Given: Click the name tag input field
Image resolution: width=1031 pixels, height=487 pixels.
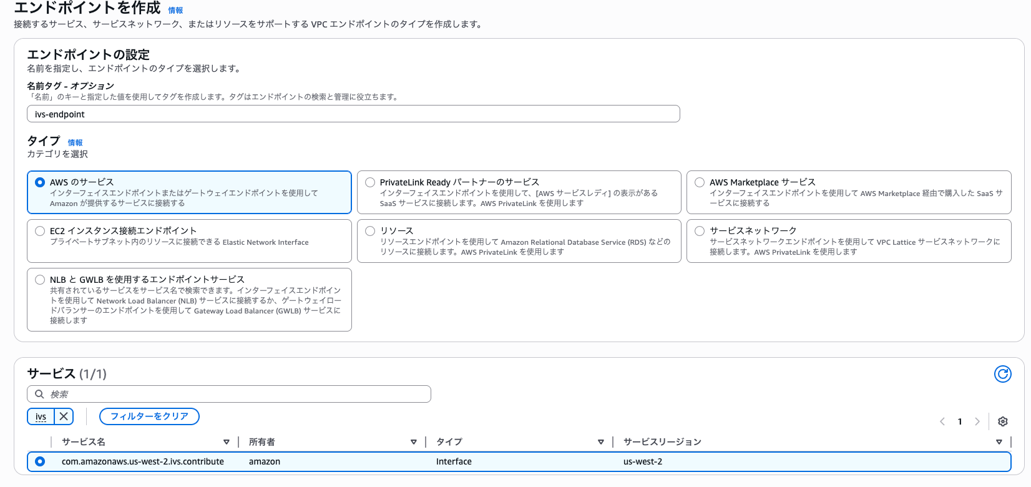Looking at the screenshot, I should click(353, 114).
